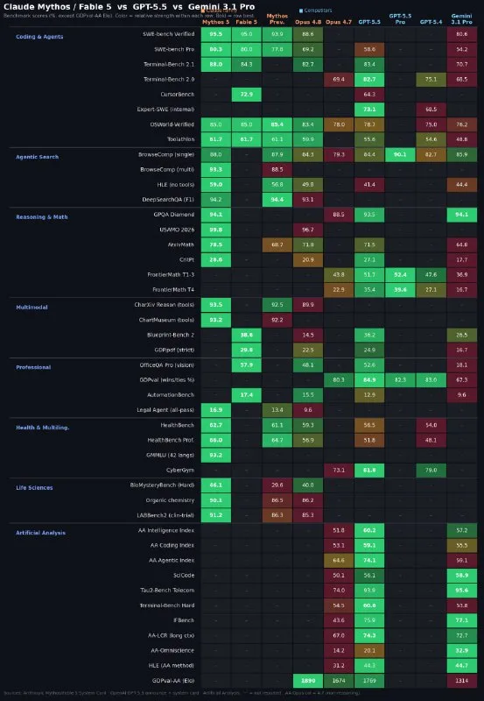Click the 81.8 CyberGym GPT-5.5 cell

369,471
